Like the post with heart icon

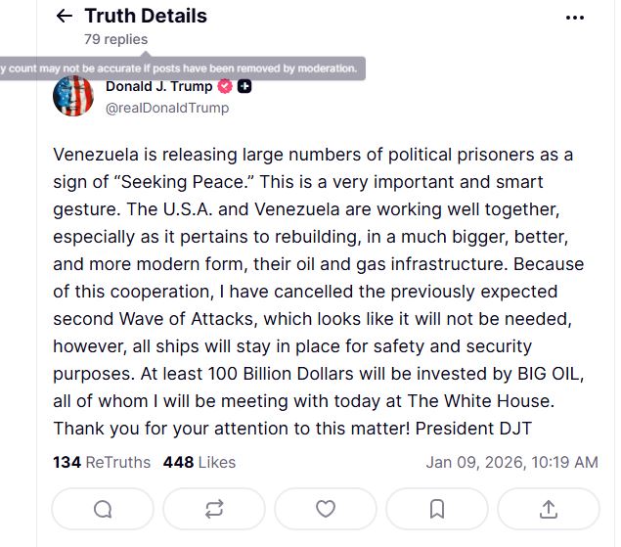pyautogui.click(x=326, y=508)
